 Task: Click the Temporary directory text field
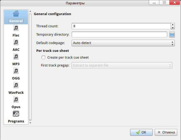pyautogui.click(x=119, y=35)
